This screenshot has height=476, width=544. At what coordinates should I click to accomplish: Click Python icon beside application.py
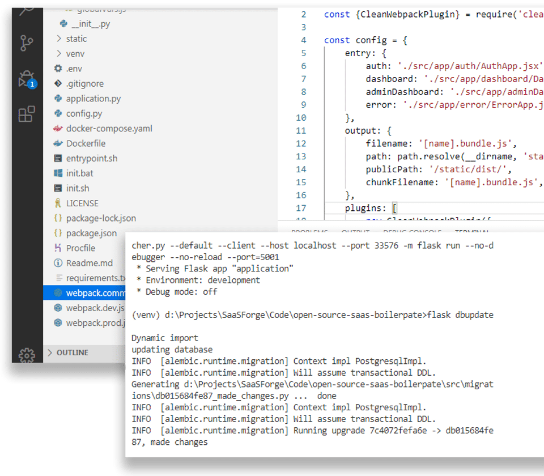[x=58, y=98]
